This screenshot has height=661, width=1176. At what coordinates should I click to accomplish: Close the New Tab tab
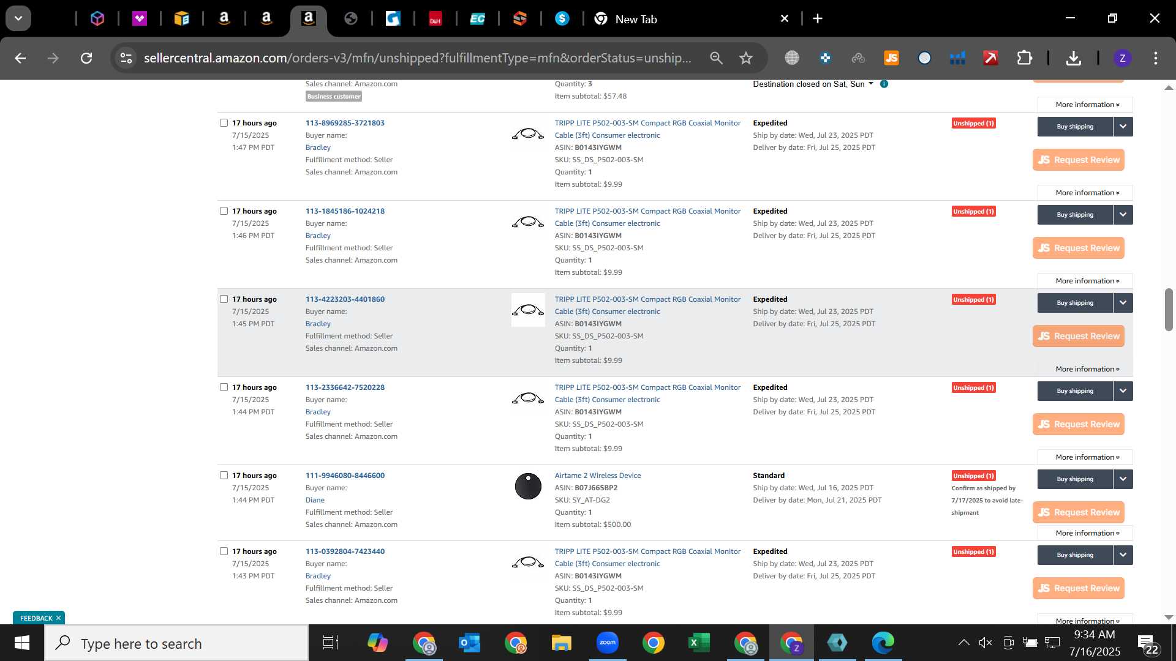[x=784, y=19]
